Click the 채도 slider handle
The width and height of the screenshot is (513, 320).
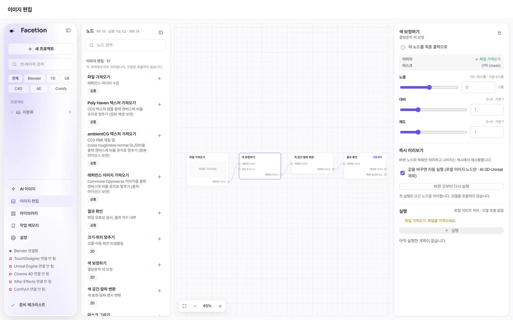tap(418, 132)
